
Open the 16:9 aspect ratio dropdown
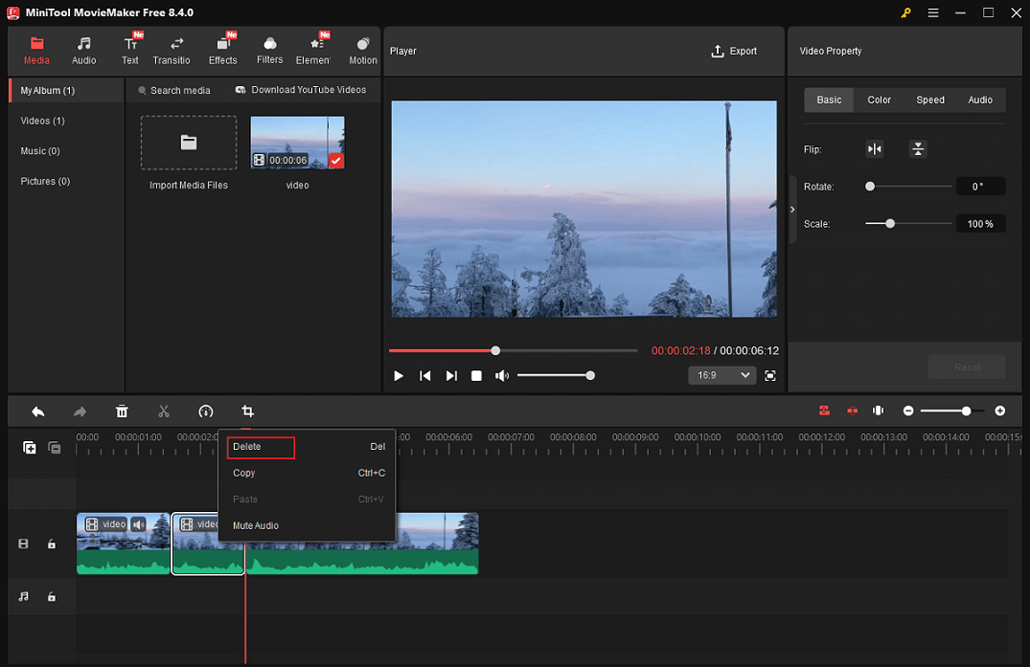(x=721, y=375)
